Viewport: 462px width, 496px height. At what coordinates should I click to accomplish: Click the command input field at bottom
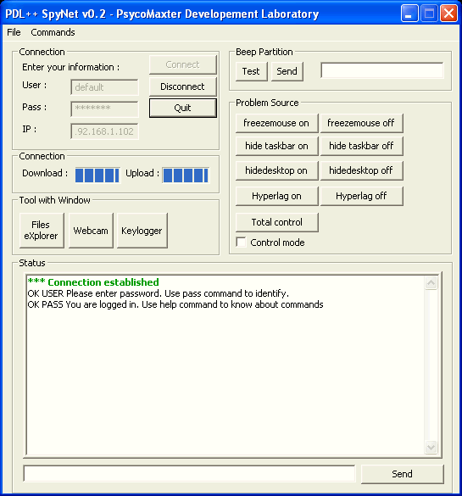click(189, 474)
